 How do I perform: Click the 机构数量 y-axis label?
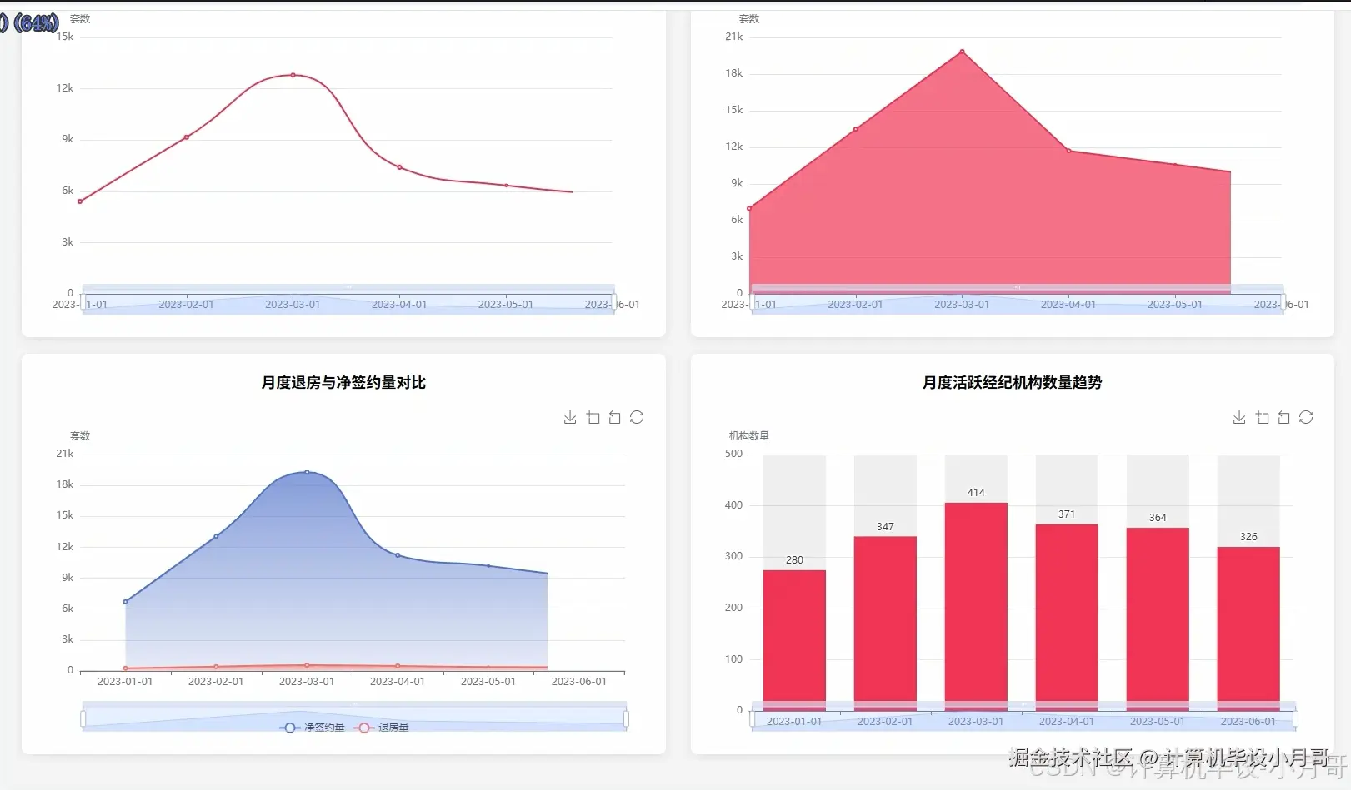(x=749, y=436)
